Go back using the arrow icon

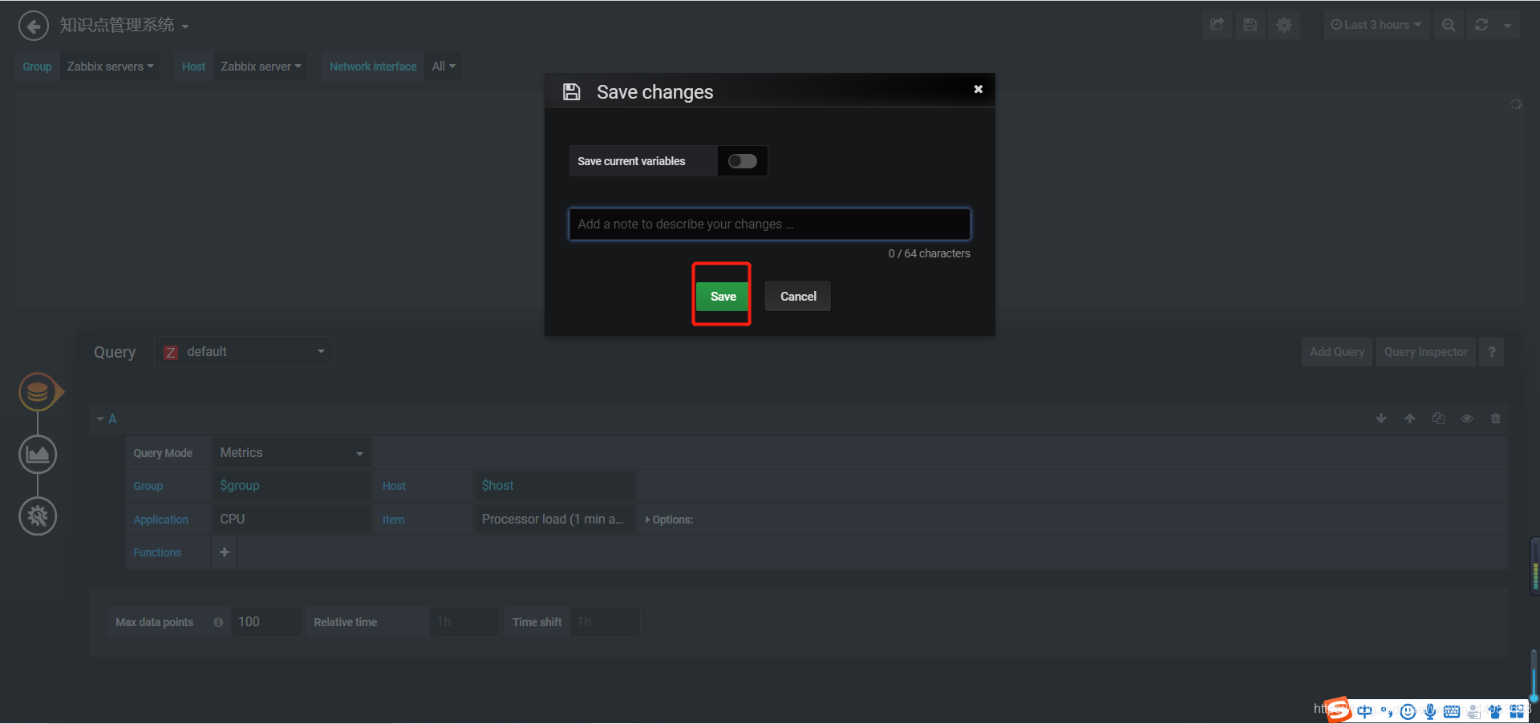pos(33,26)
